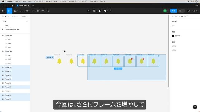Click the Use as mask icon
This screenshot has width=200, height=112.
[x=100, y=11]
